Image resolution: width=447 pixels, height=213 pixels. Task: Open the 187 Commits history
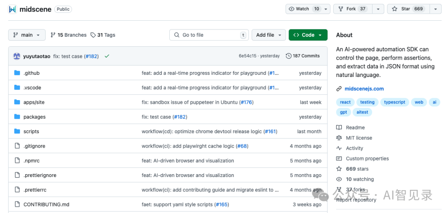303,56
